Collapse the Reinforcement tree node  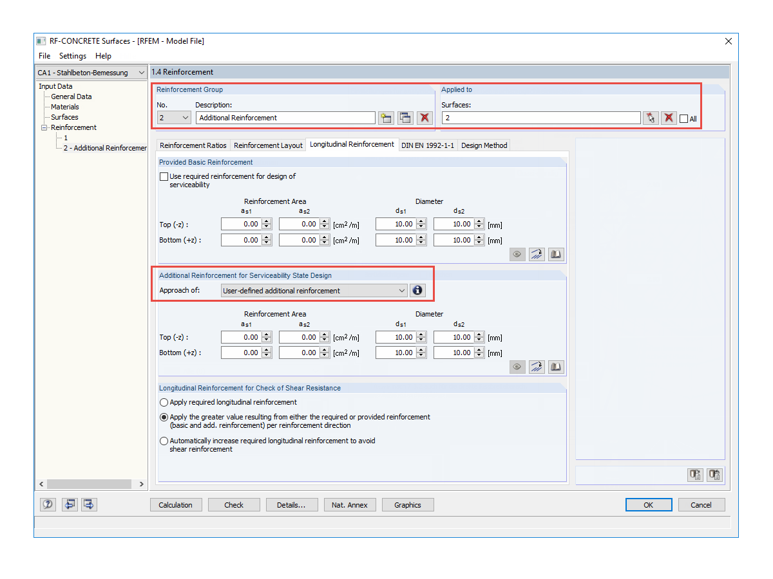point(44,127)
